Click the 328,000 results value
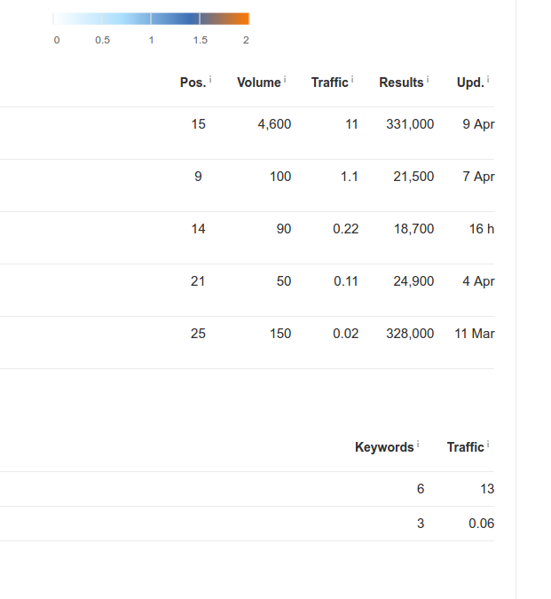The width and height of the screenshot is (551, 599). (x=410, y=334)
